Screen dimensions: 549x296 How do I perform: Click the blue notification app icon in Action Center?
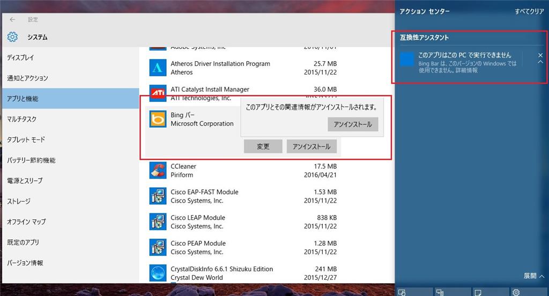click(407, 59)
